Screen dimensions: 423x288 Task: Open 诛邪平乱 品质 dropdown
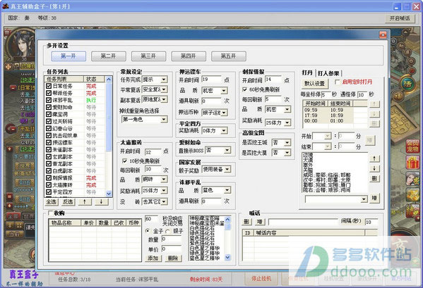227,190
